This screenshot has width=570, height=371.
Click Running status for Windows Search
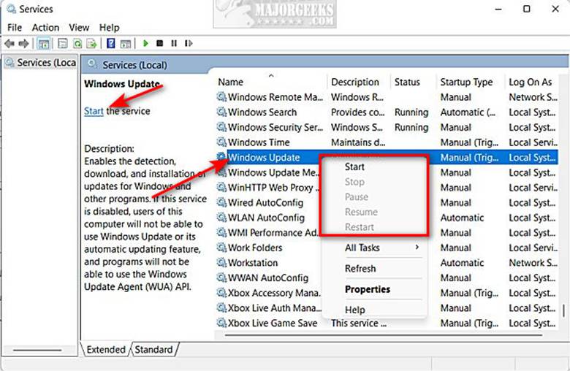pos(411,112)
